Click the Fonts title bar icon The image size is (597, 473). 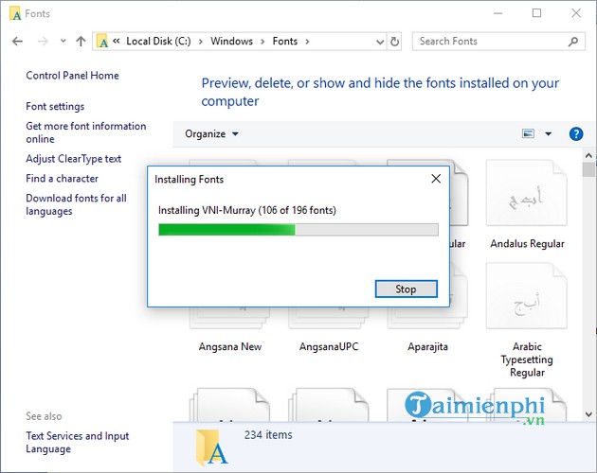click(15, 14)
